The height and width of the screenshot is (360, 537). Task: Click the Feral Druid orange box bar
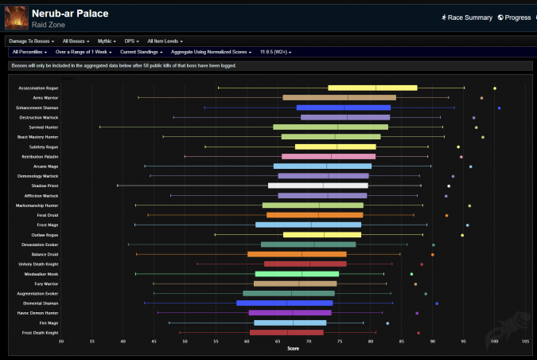(315, 215)
